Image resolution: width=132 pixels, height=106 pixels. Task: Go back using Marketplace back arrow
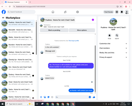point(3,18)
